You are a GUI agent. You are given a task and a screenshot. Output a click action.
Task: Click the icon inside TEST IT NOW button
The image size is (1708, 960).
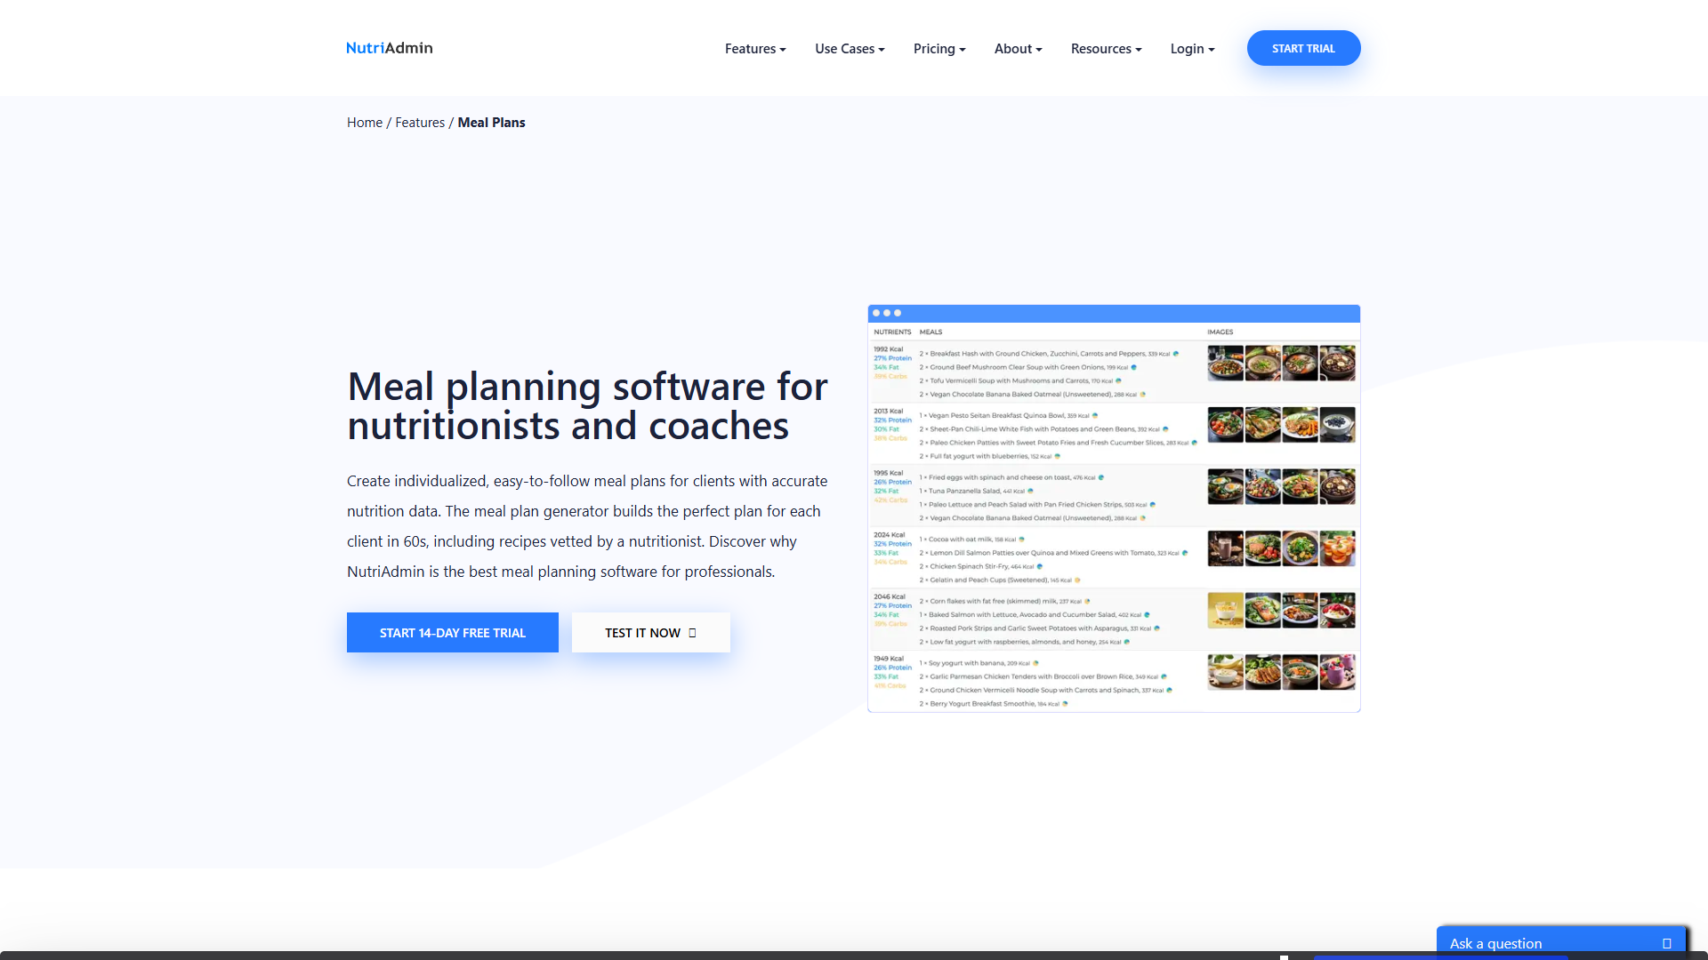tap(693, 633)
